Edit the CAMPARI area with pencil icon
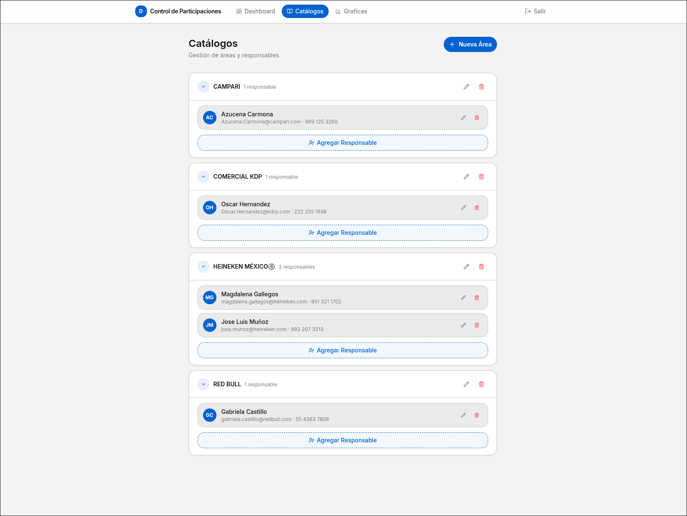This screenshot has height=516, width=687. 466,87
